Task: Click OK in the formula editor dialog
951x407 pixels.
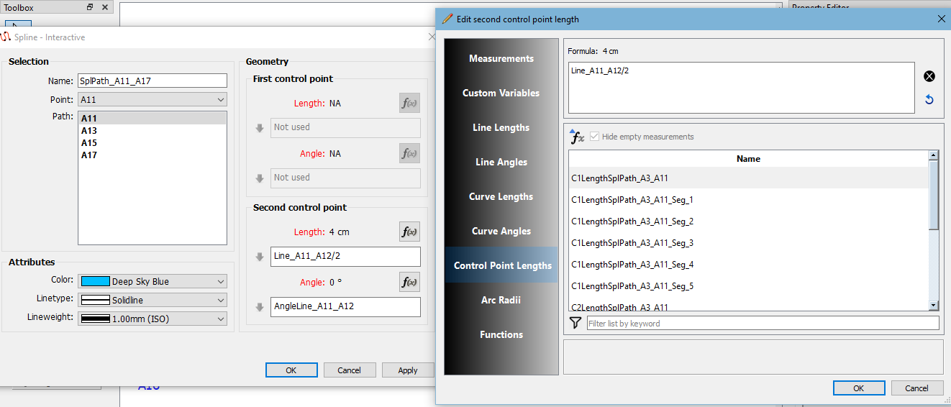Action: point(859,388)
